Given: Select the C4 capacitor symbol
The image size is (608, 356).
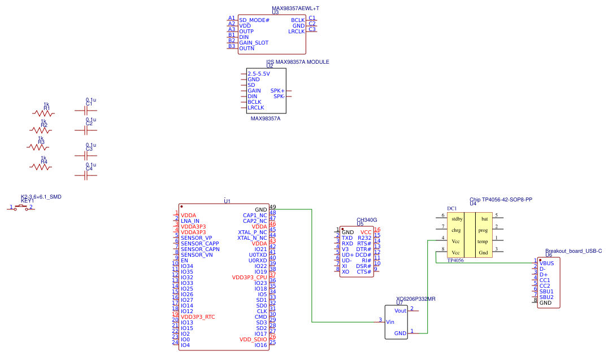Looking at the screenshot, I should coord(86,175).
